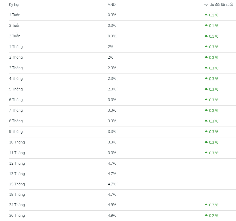Click the VND column header

pos(112,5)
